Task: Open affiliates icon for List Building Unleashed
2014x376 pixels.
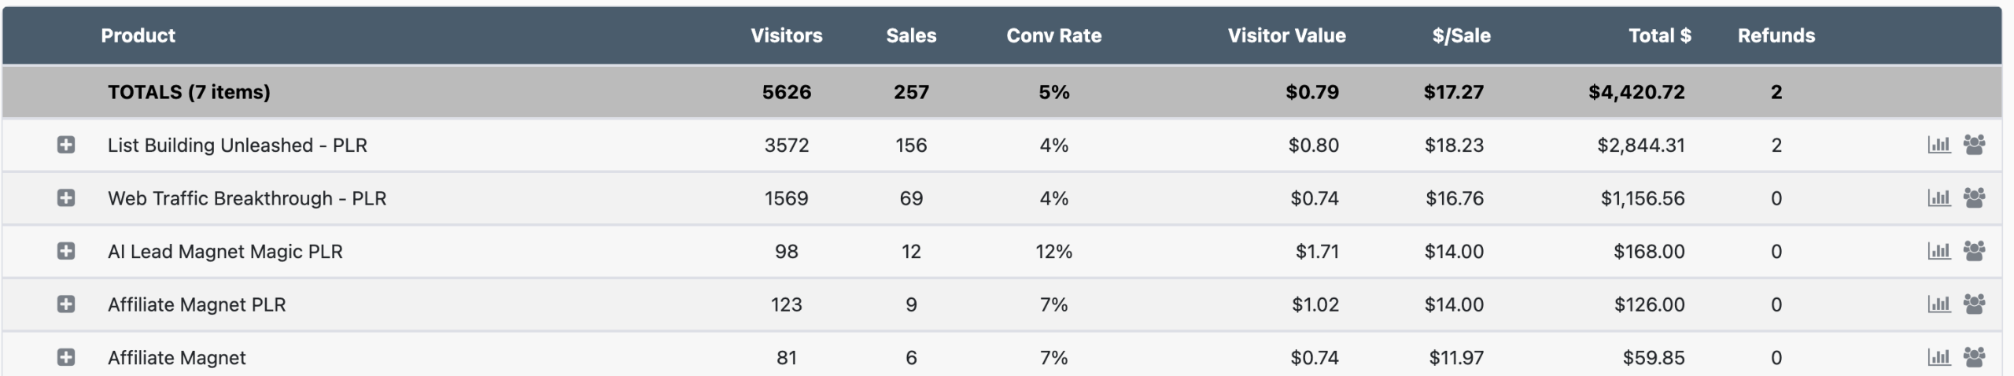Action: [1974, 145]
